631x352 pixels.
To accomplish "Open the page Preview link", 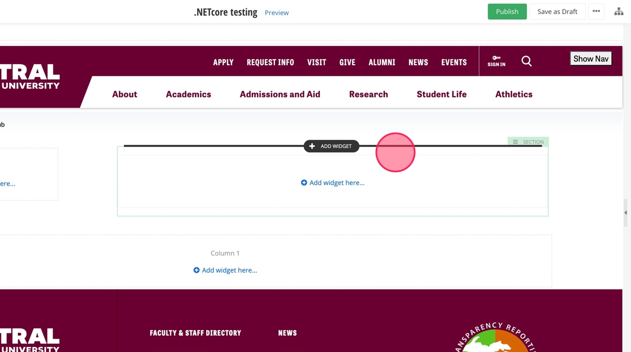I will point(277,13).
